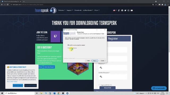Open the Downloads navigation link

pos(78,10)
